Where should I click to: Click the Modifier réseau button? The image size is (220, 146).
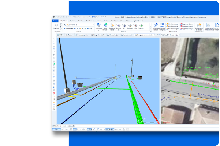pos(173,24)
